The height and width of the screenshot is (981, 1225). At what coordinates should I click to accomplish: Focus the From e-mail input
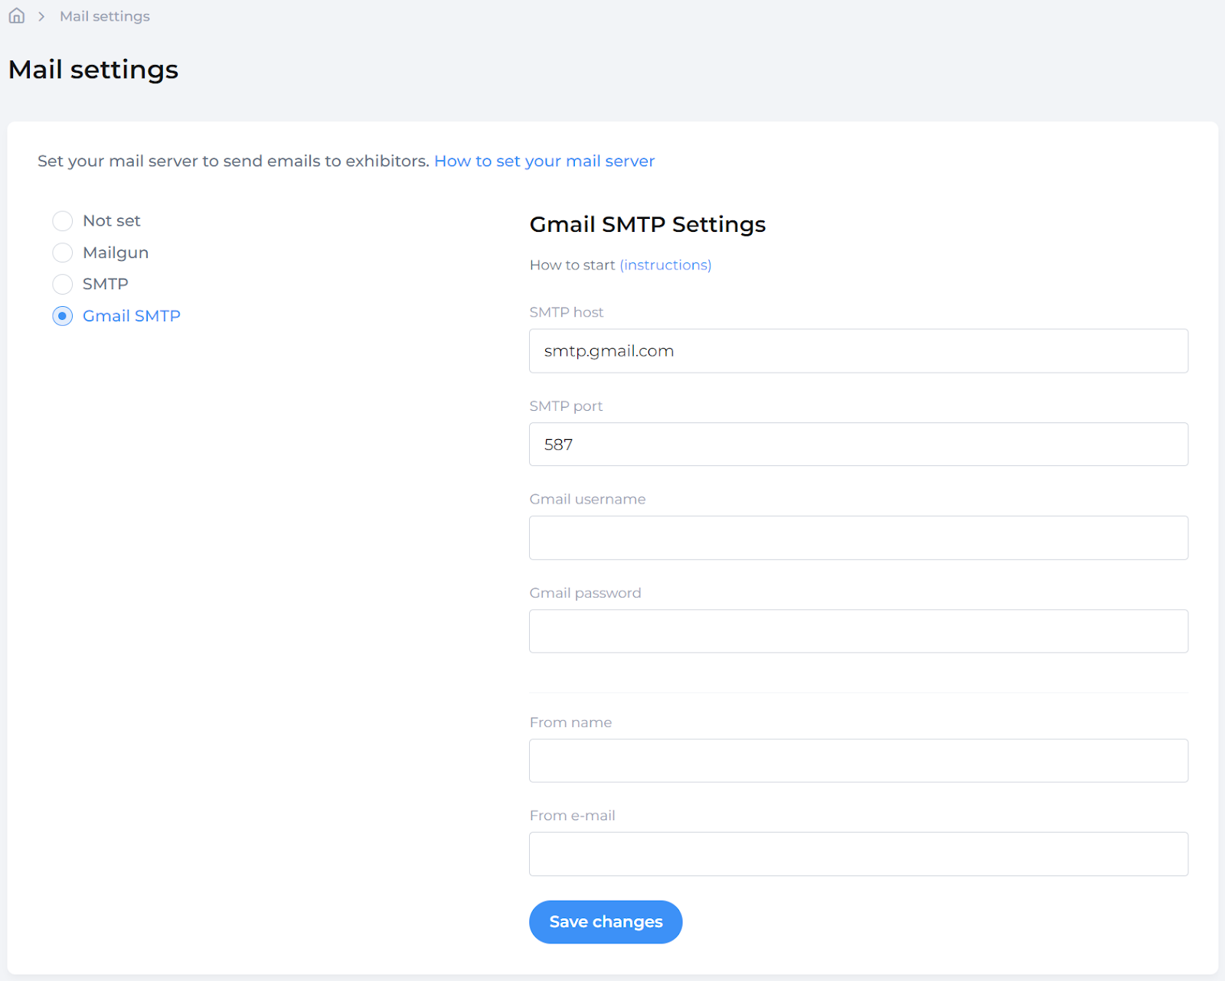point(858,854)
